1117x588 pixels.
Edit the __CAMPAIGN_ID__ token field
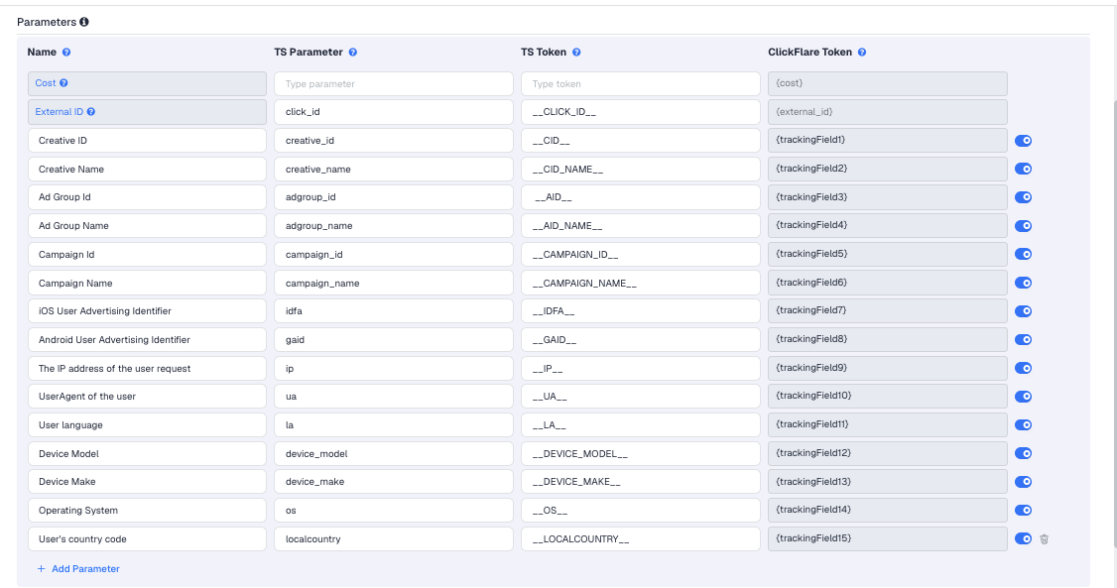(x=641, y=254)
